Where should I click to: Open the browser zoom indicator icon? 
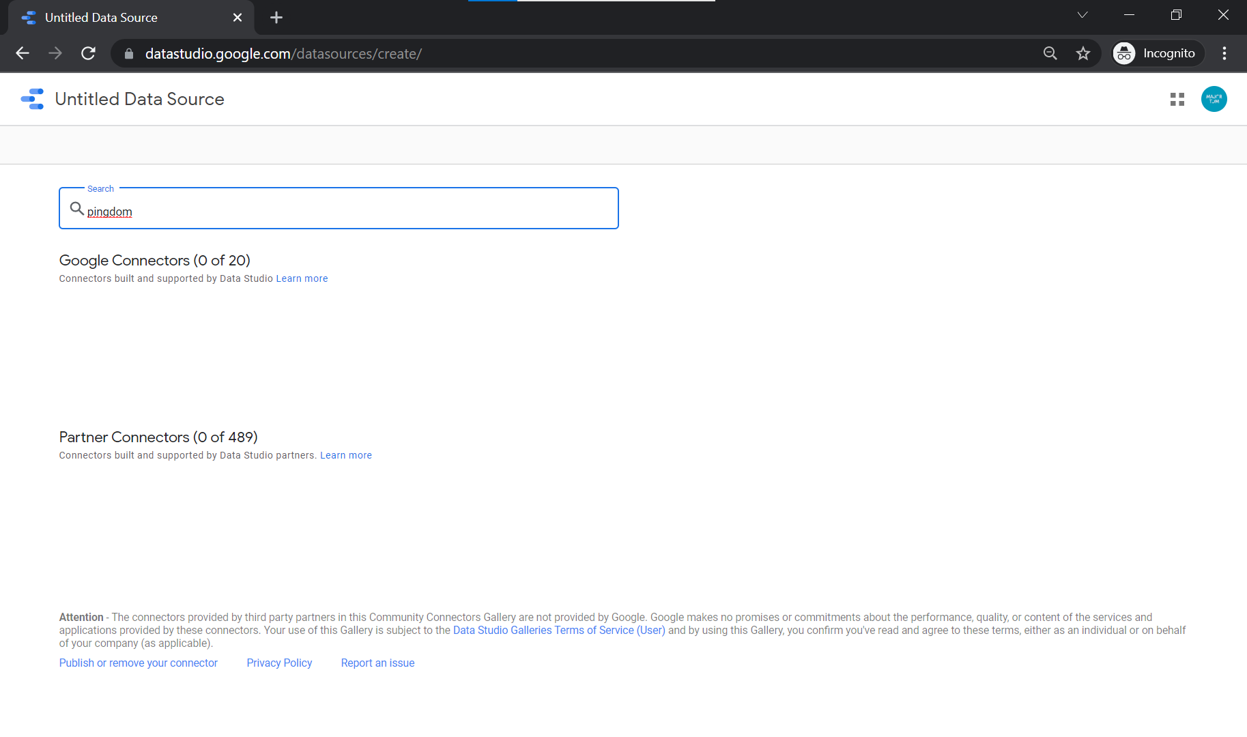[1050, 53]
